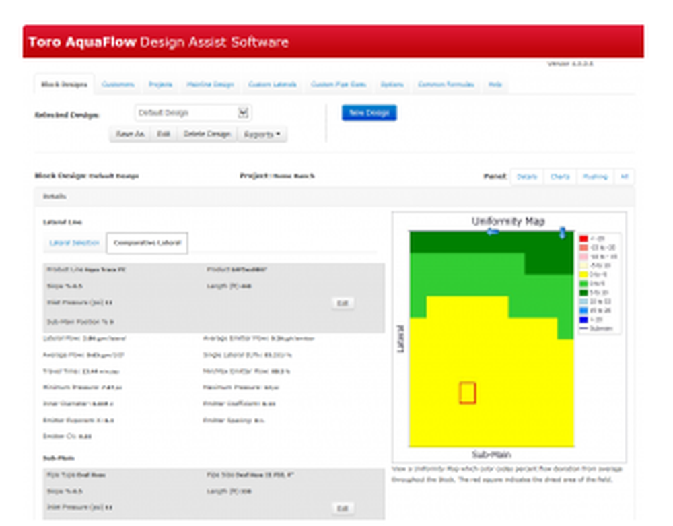Click the Submain legend line entry
Viewport: 673px width, 526px height.
596,329
